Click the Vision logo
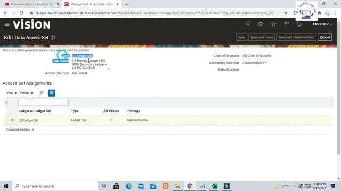 point(32,24)
